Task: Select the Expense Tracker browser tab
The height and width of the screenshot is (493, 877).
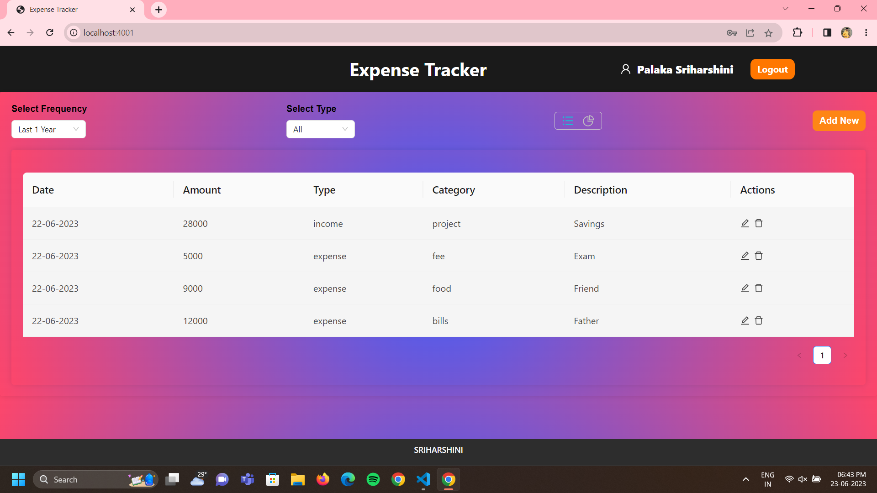Action: point(75,10)
